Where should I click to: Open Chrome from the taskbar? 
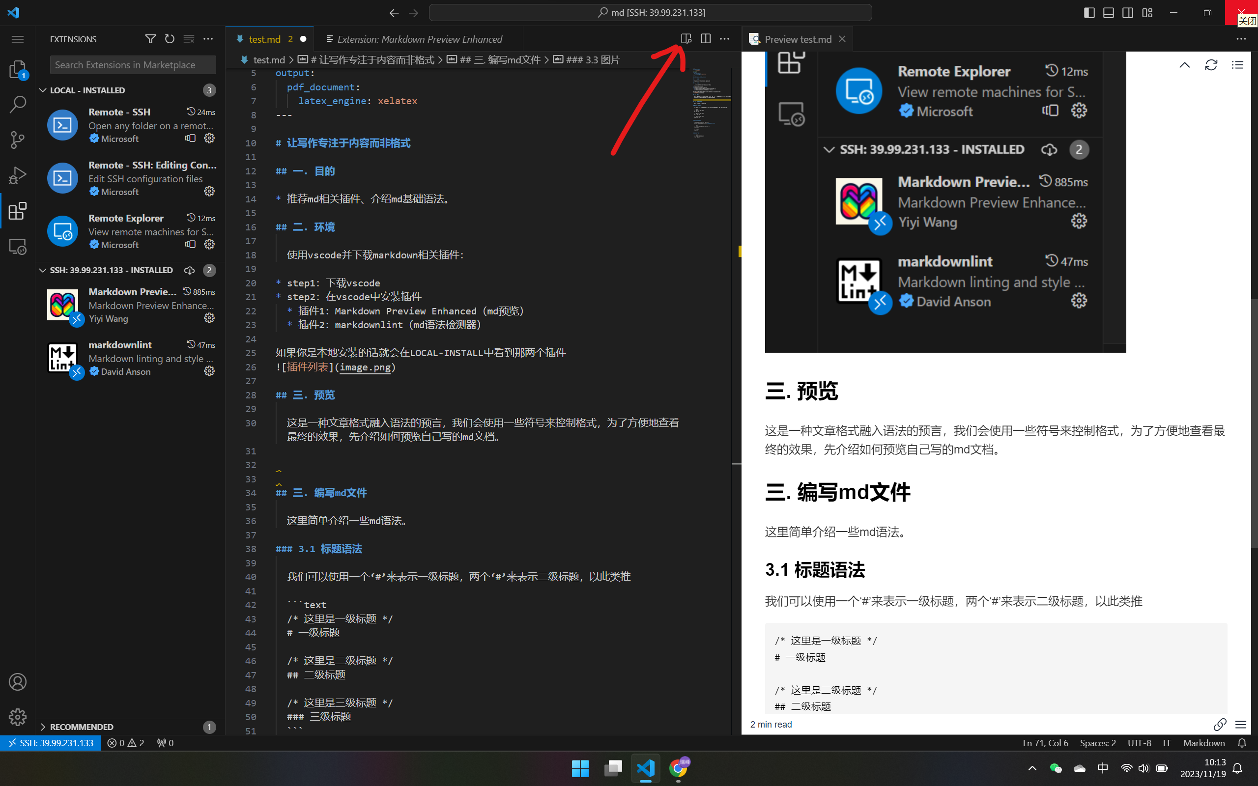678,768
